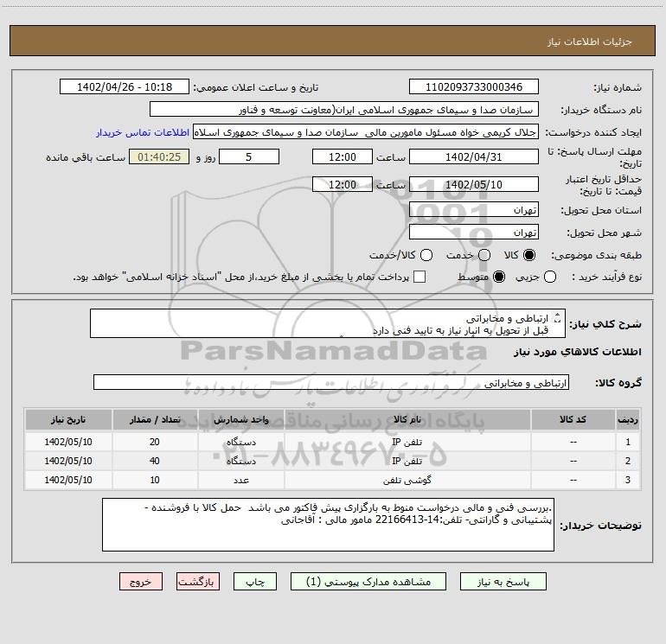Viewport: 666px width, 644px height.
Task: Click the announcement date field 1402/04/26 - 10:18
Action: [125, 87]
